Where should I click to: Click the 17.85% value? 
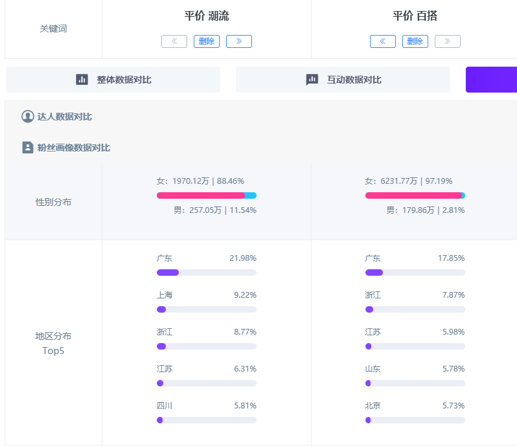452,258
